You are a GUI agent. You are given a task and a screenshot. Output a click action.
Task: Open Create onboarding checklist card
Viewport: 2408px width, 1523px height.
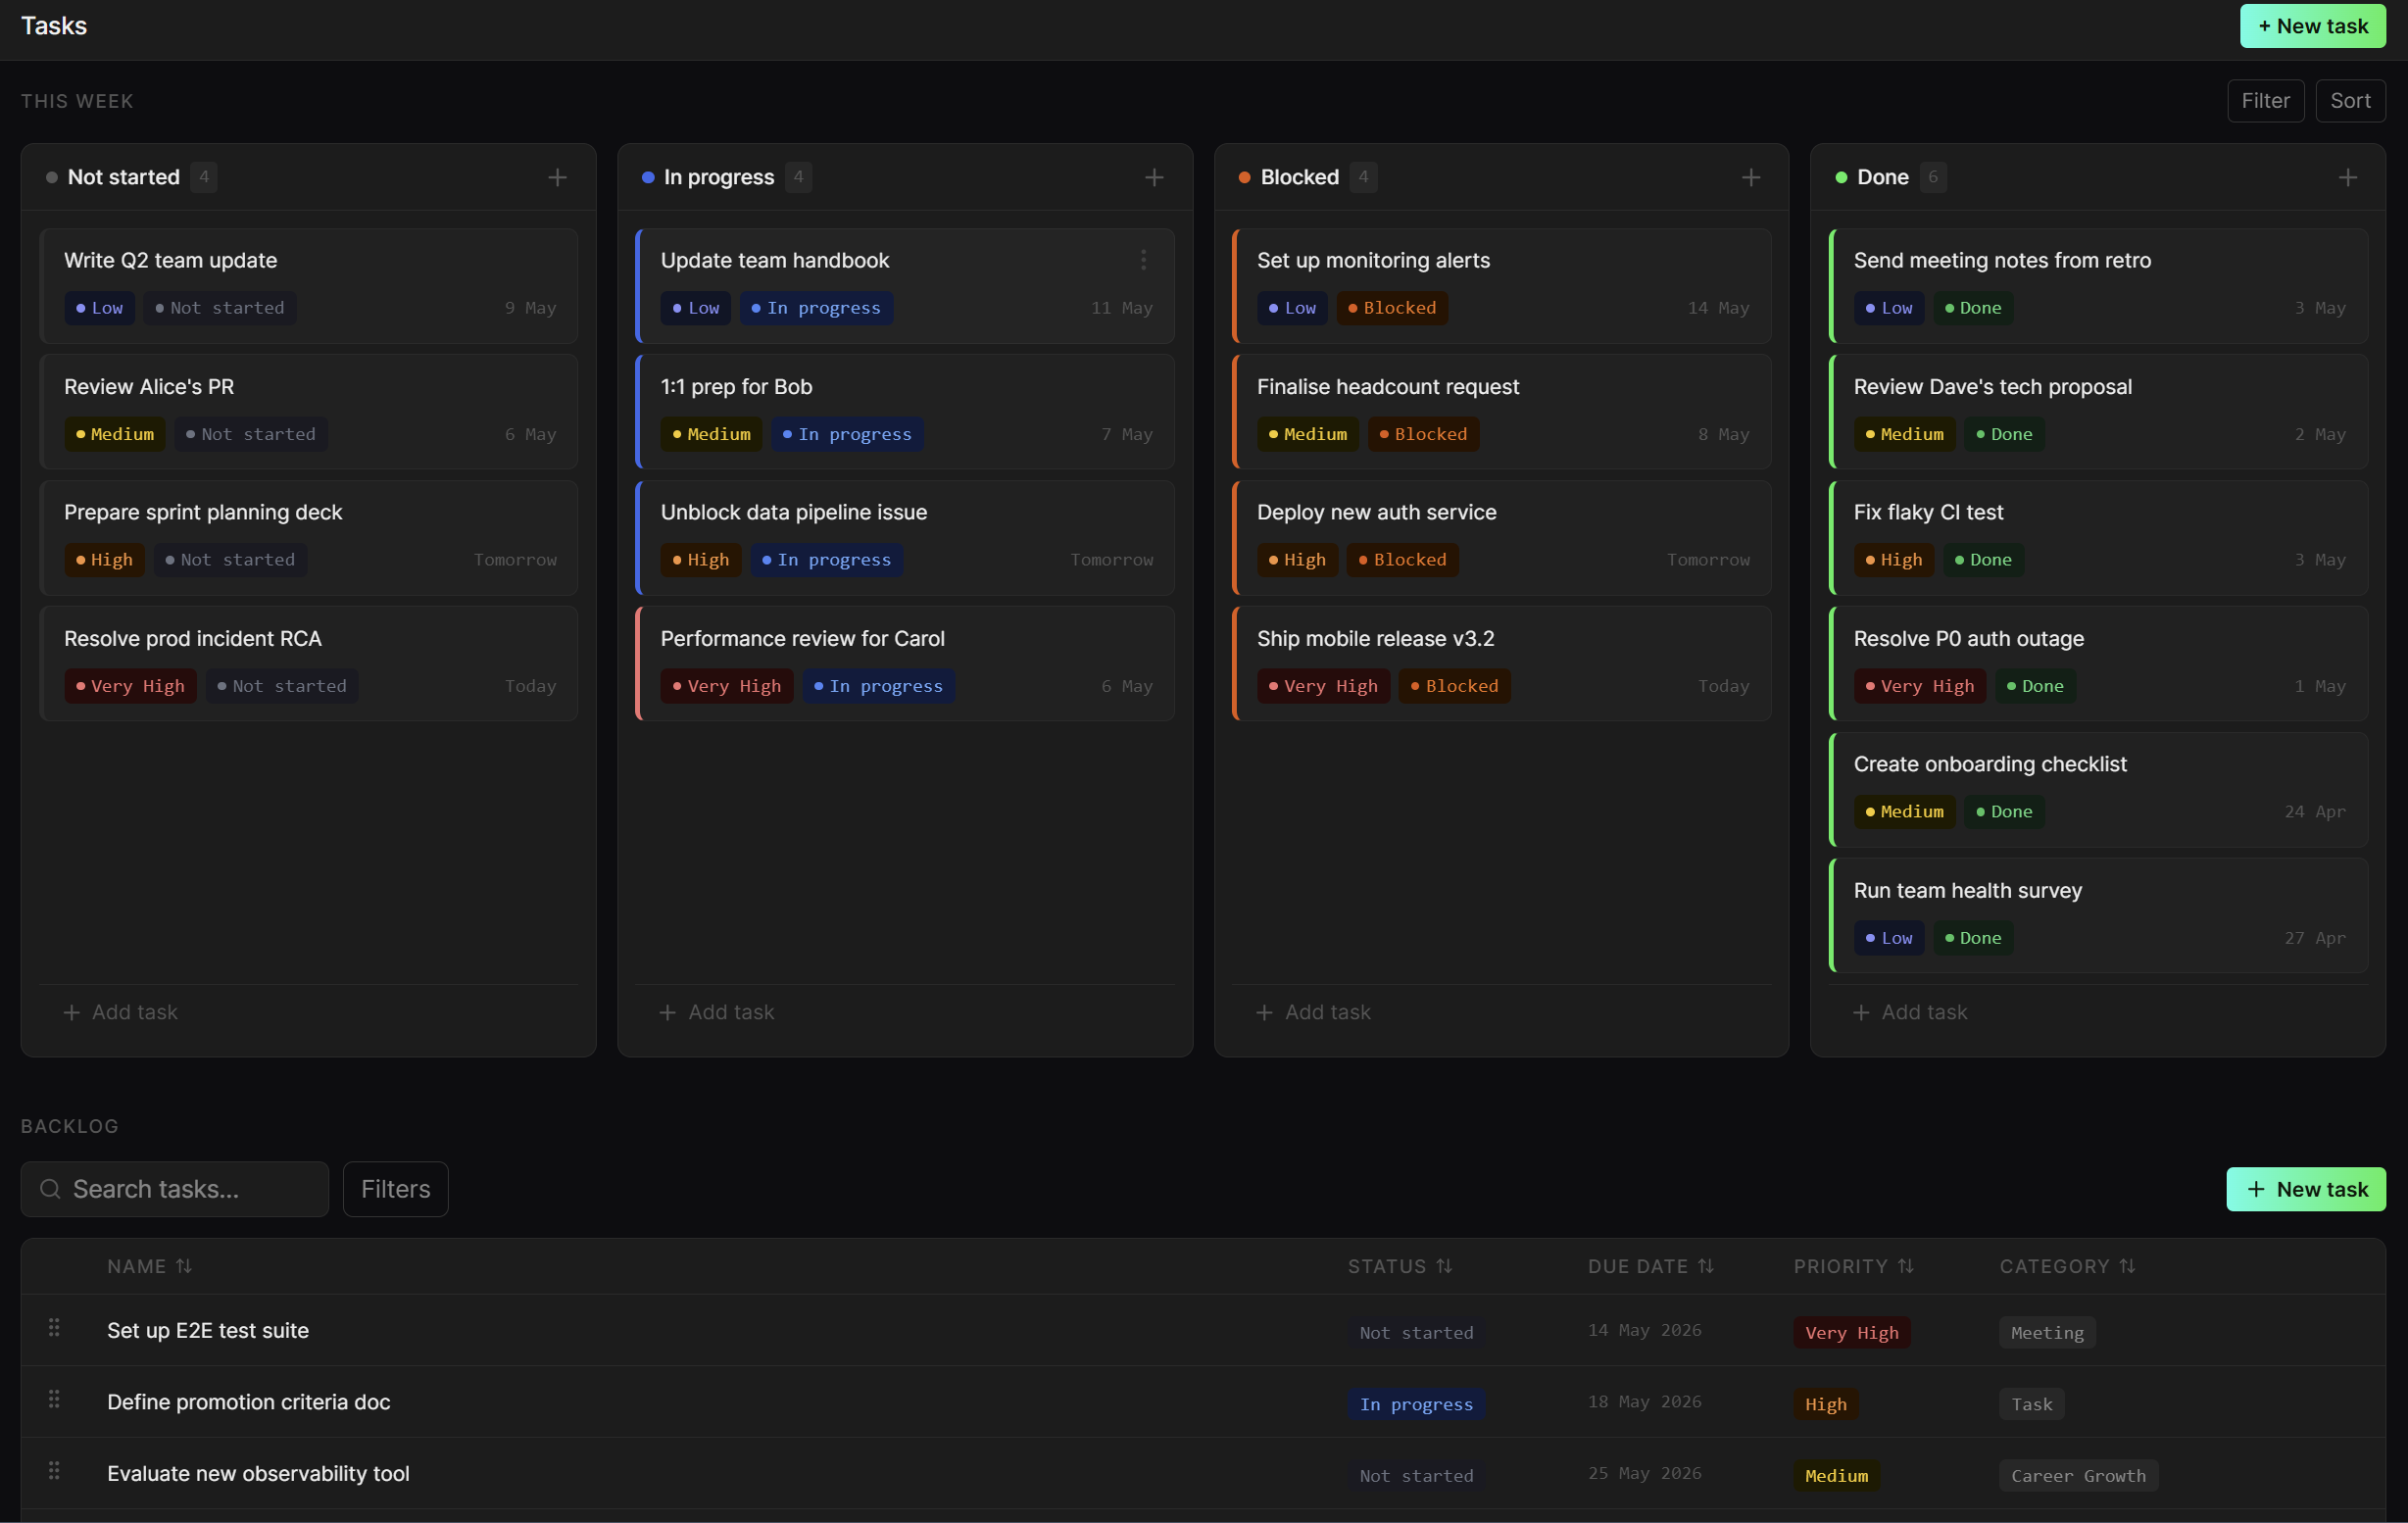click(2099, 790)
